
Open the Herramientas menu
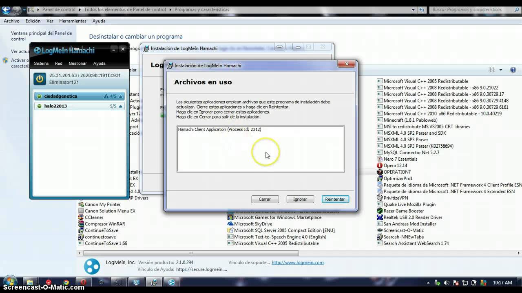pos(73,21)
